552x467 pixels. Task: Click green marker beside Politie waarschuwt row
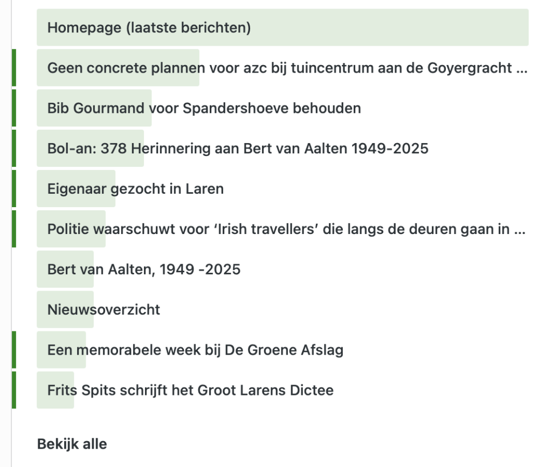[14, 229]
